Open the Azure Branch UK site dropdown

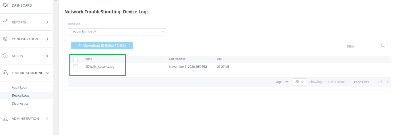point(117,32)
